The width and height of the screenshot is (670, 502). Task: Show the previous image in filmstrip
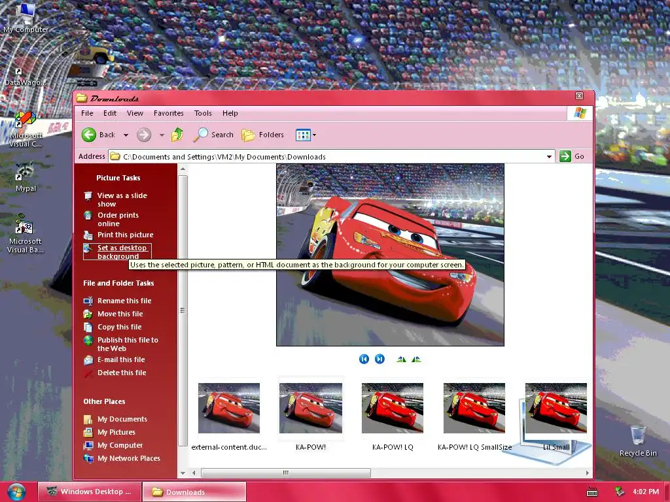click(x=364, y=359)
